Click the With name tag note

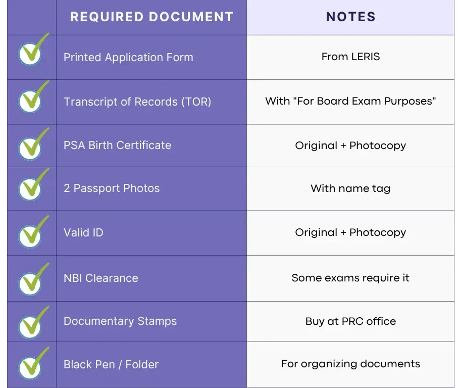point(350,188)
